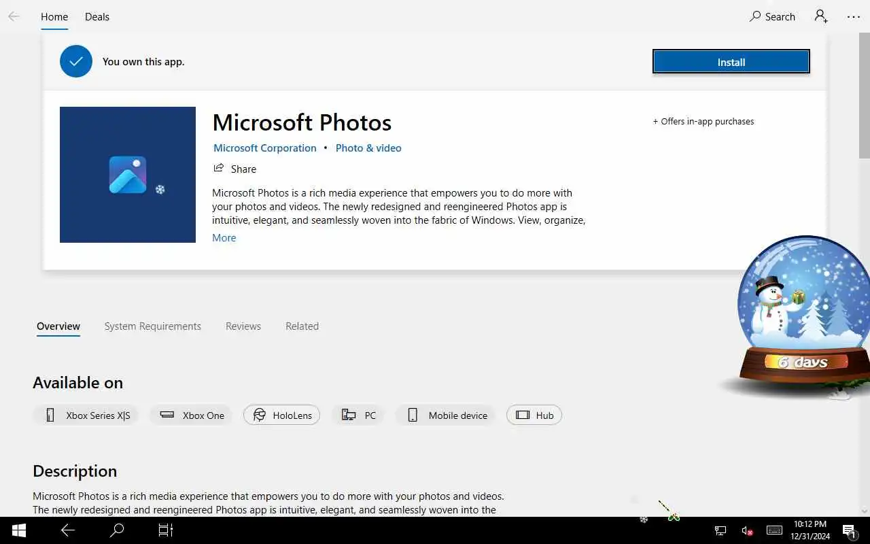Click the Microsoft Photos app logo
Image resolution: width=870 pixels, height=544 pixels.
tap(128, 175)
